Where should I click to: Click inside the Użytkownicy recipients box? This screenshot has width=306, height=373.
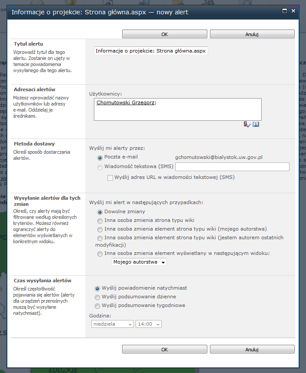tap(178, 109)
